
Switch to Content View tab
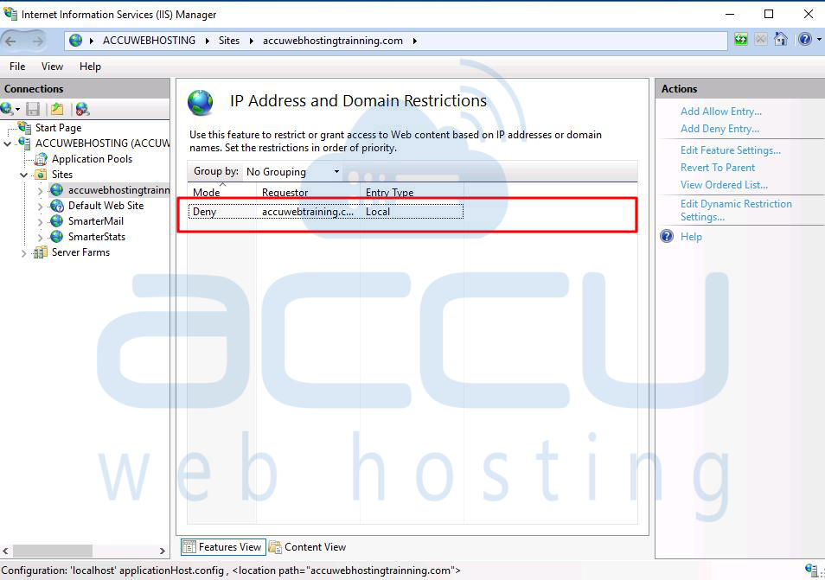coord(308,547)
